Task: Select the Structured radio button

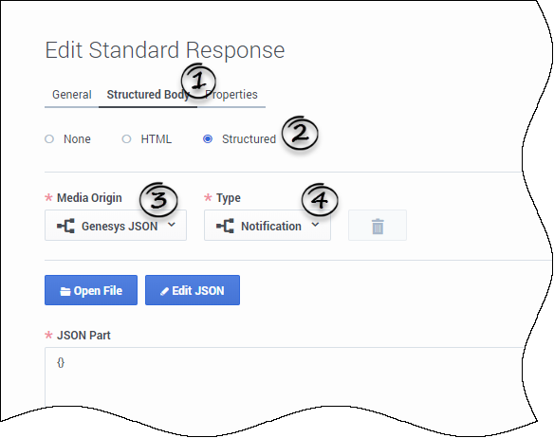Action: click(208, 138)
